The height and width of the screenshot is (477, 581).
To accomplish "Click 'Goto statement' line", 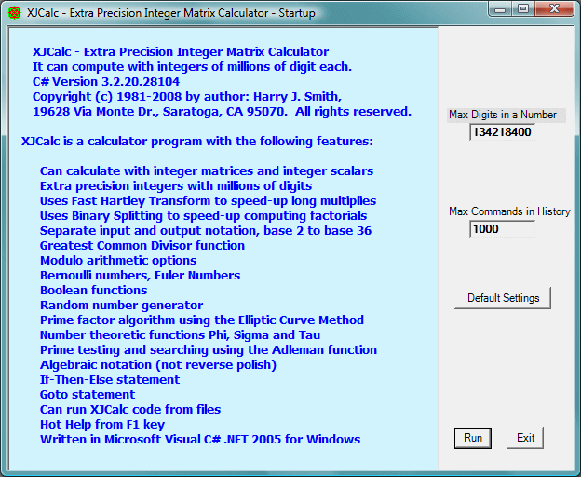I will pyautogui.click(x=88, y=395).
